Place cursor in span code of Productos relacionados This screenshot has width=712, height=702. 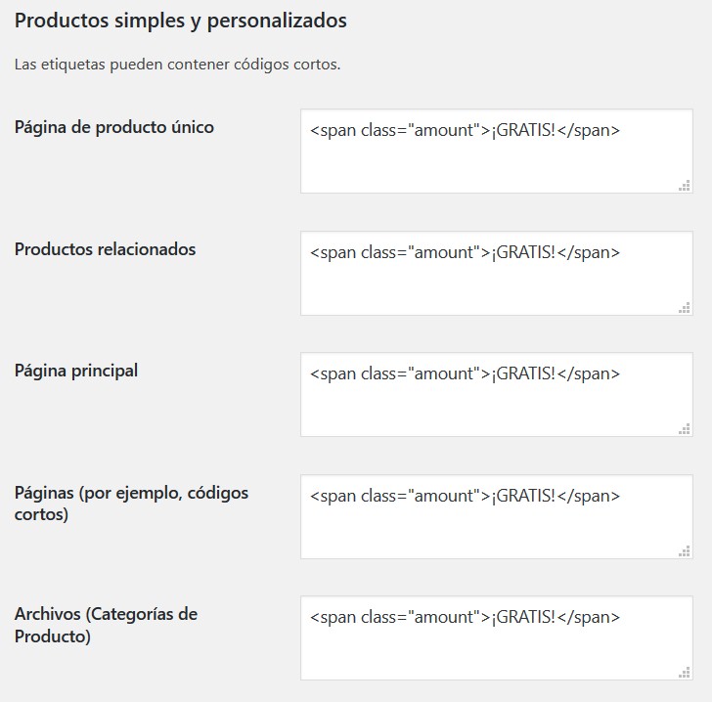pos(391,252)
